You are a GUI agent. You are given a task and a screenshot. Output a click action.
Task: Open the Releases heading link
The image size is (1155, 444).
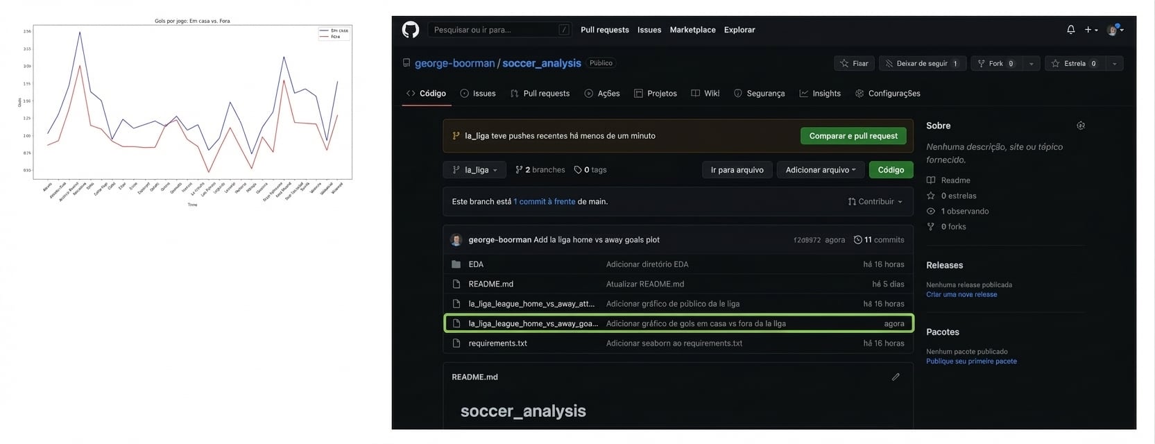944,265
